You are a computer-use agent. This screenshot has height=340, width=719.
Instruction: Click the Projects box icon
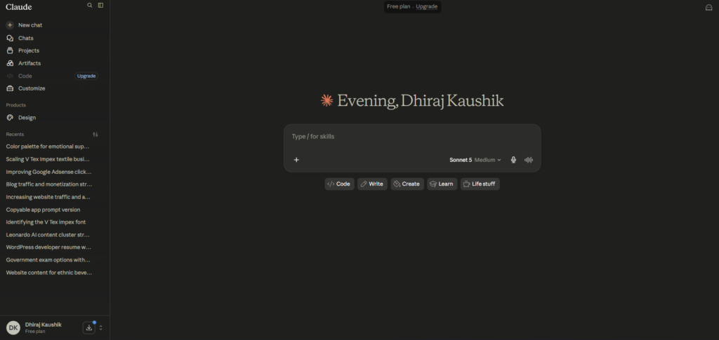pos(10,50)
